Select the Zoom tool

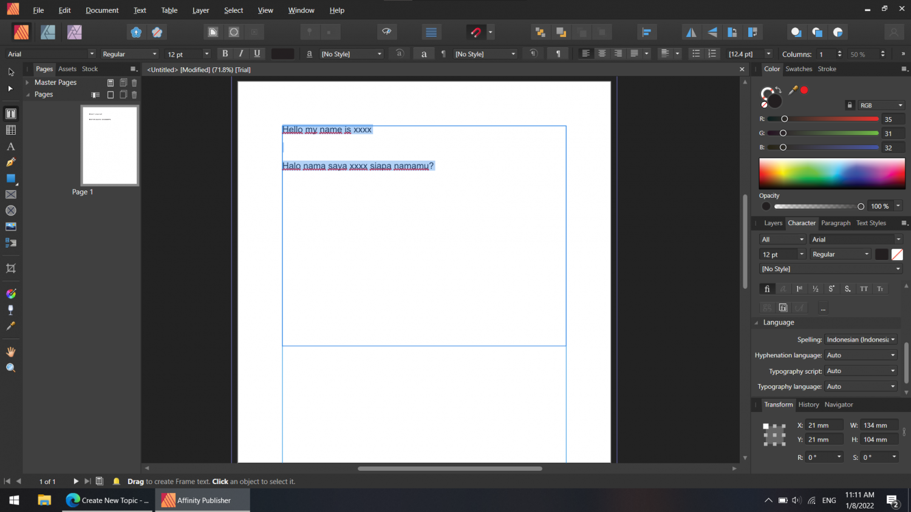[x=10, y=367]
